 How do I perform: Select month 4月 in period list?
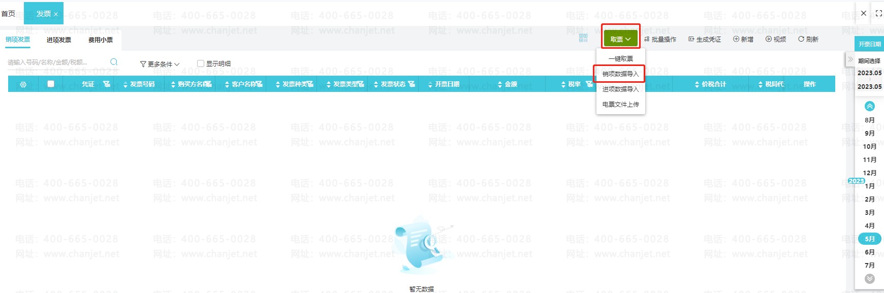870,225
